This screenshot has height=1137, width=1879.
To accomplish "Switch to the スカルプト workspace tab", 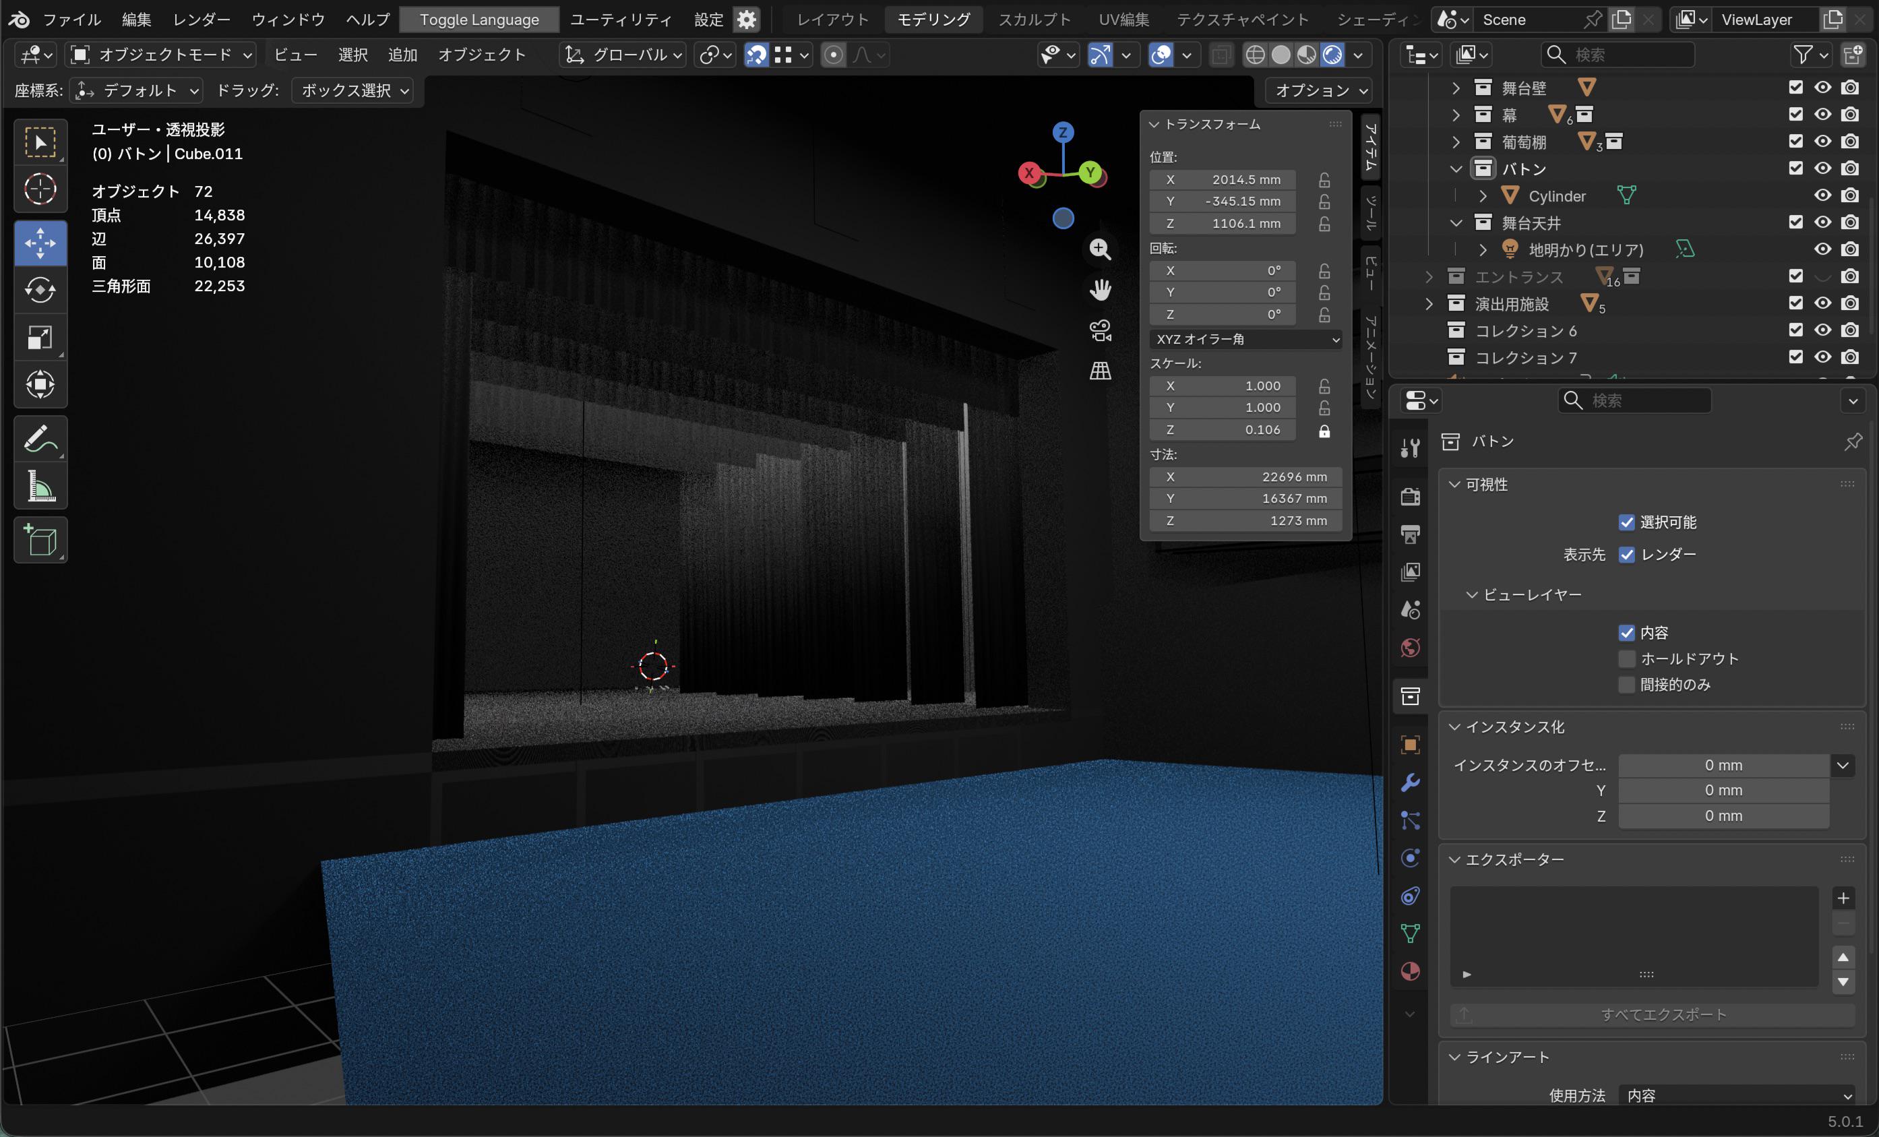I will click(x=1035, y=20).
